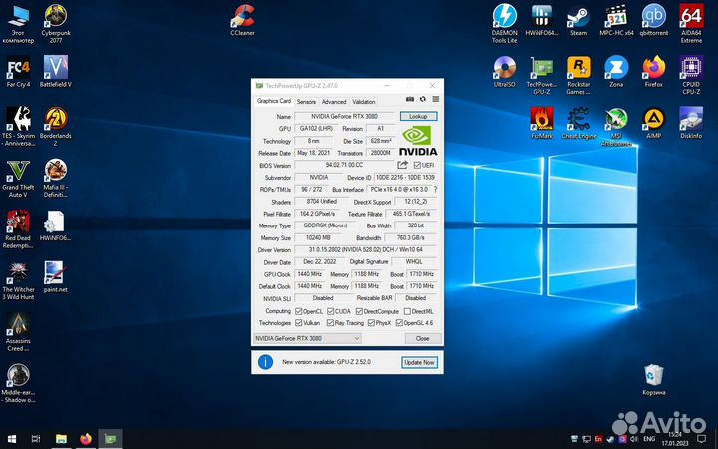Launch qbittorrent from the desktop
Image resolution: width=718 pixels, height=449 pixels.
tap(654, 20)
